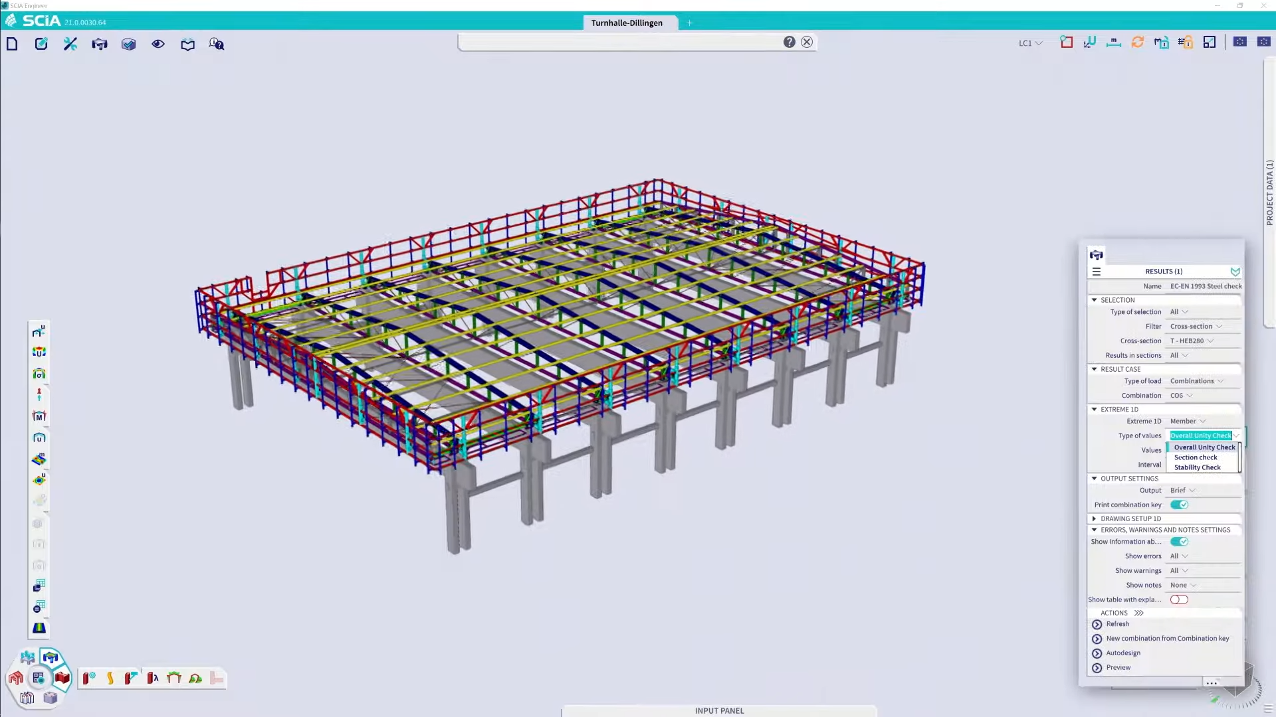
Task: Click the fullscreen viewport icon
Action: tap(1210, 42)
